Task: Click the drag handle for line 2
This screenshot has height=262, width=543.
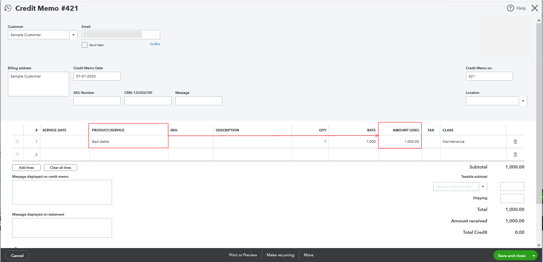Action: click(x=17, y=154)
